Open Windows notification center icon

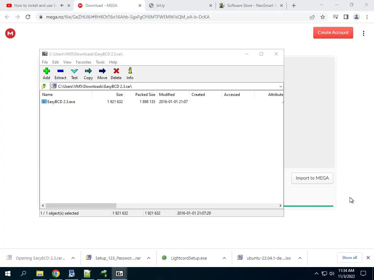(x=363, y=274)
